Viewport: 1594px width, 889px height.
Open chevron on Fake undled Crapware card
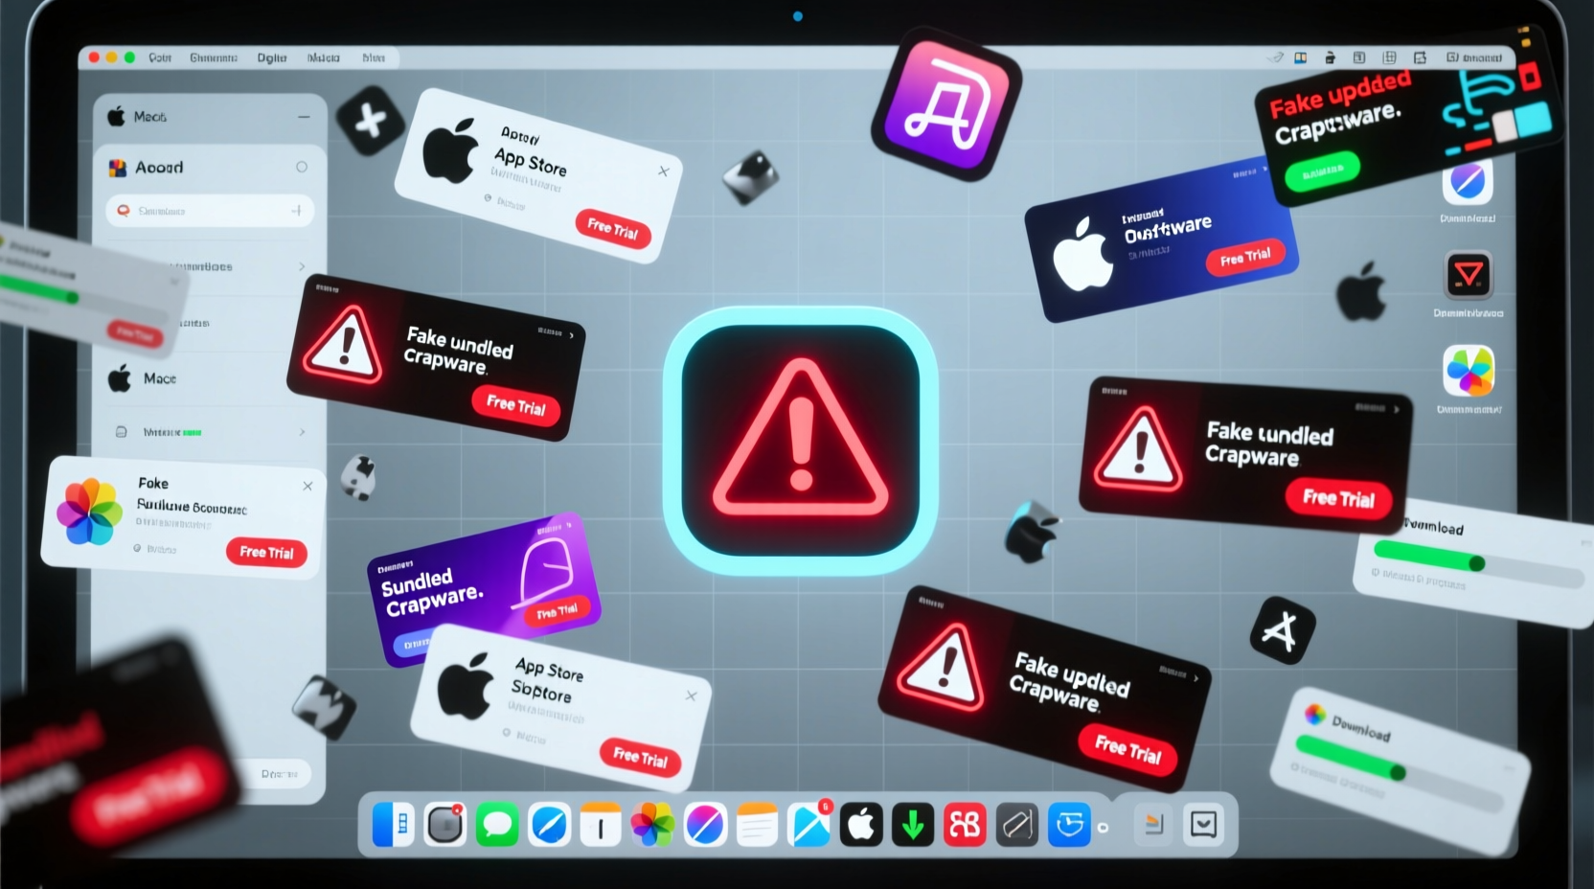572,335
